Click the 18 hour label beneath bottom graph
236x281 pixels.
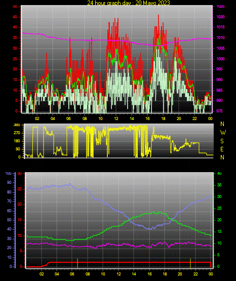(x=165, y=274)
